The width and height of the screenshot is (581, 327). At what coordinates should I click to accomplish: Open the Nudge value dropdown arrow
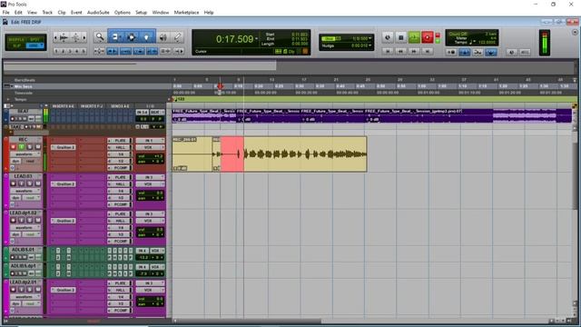[369, 45]
